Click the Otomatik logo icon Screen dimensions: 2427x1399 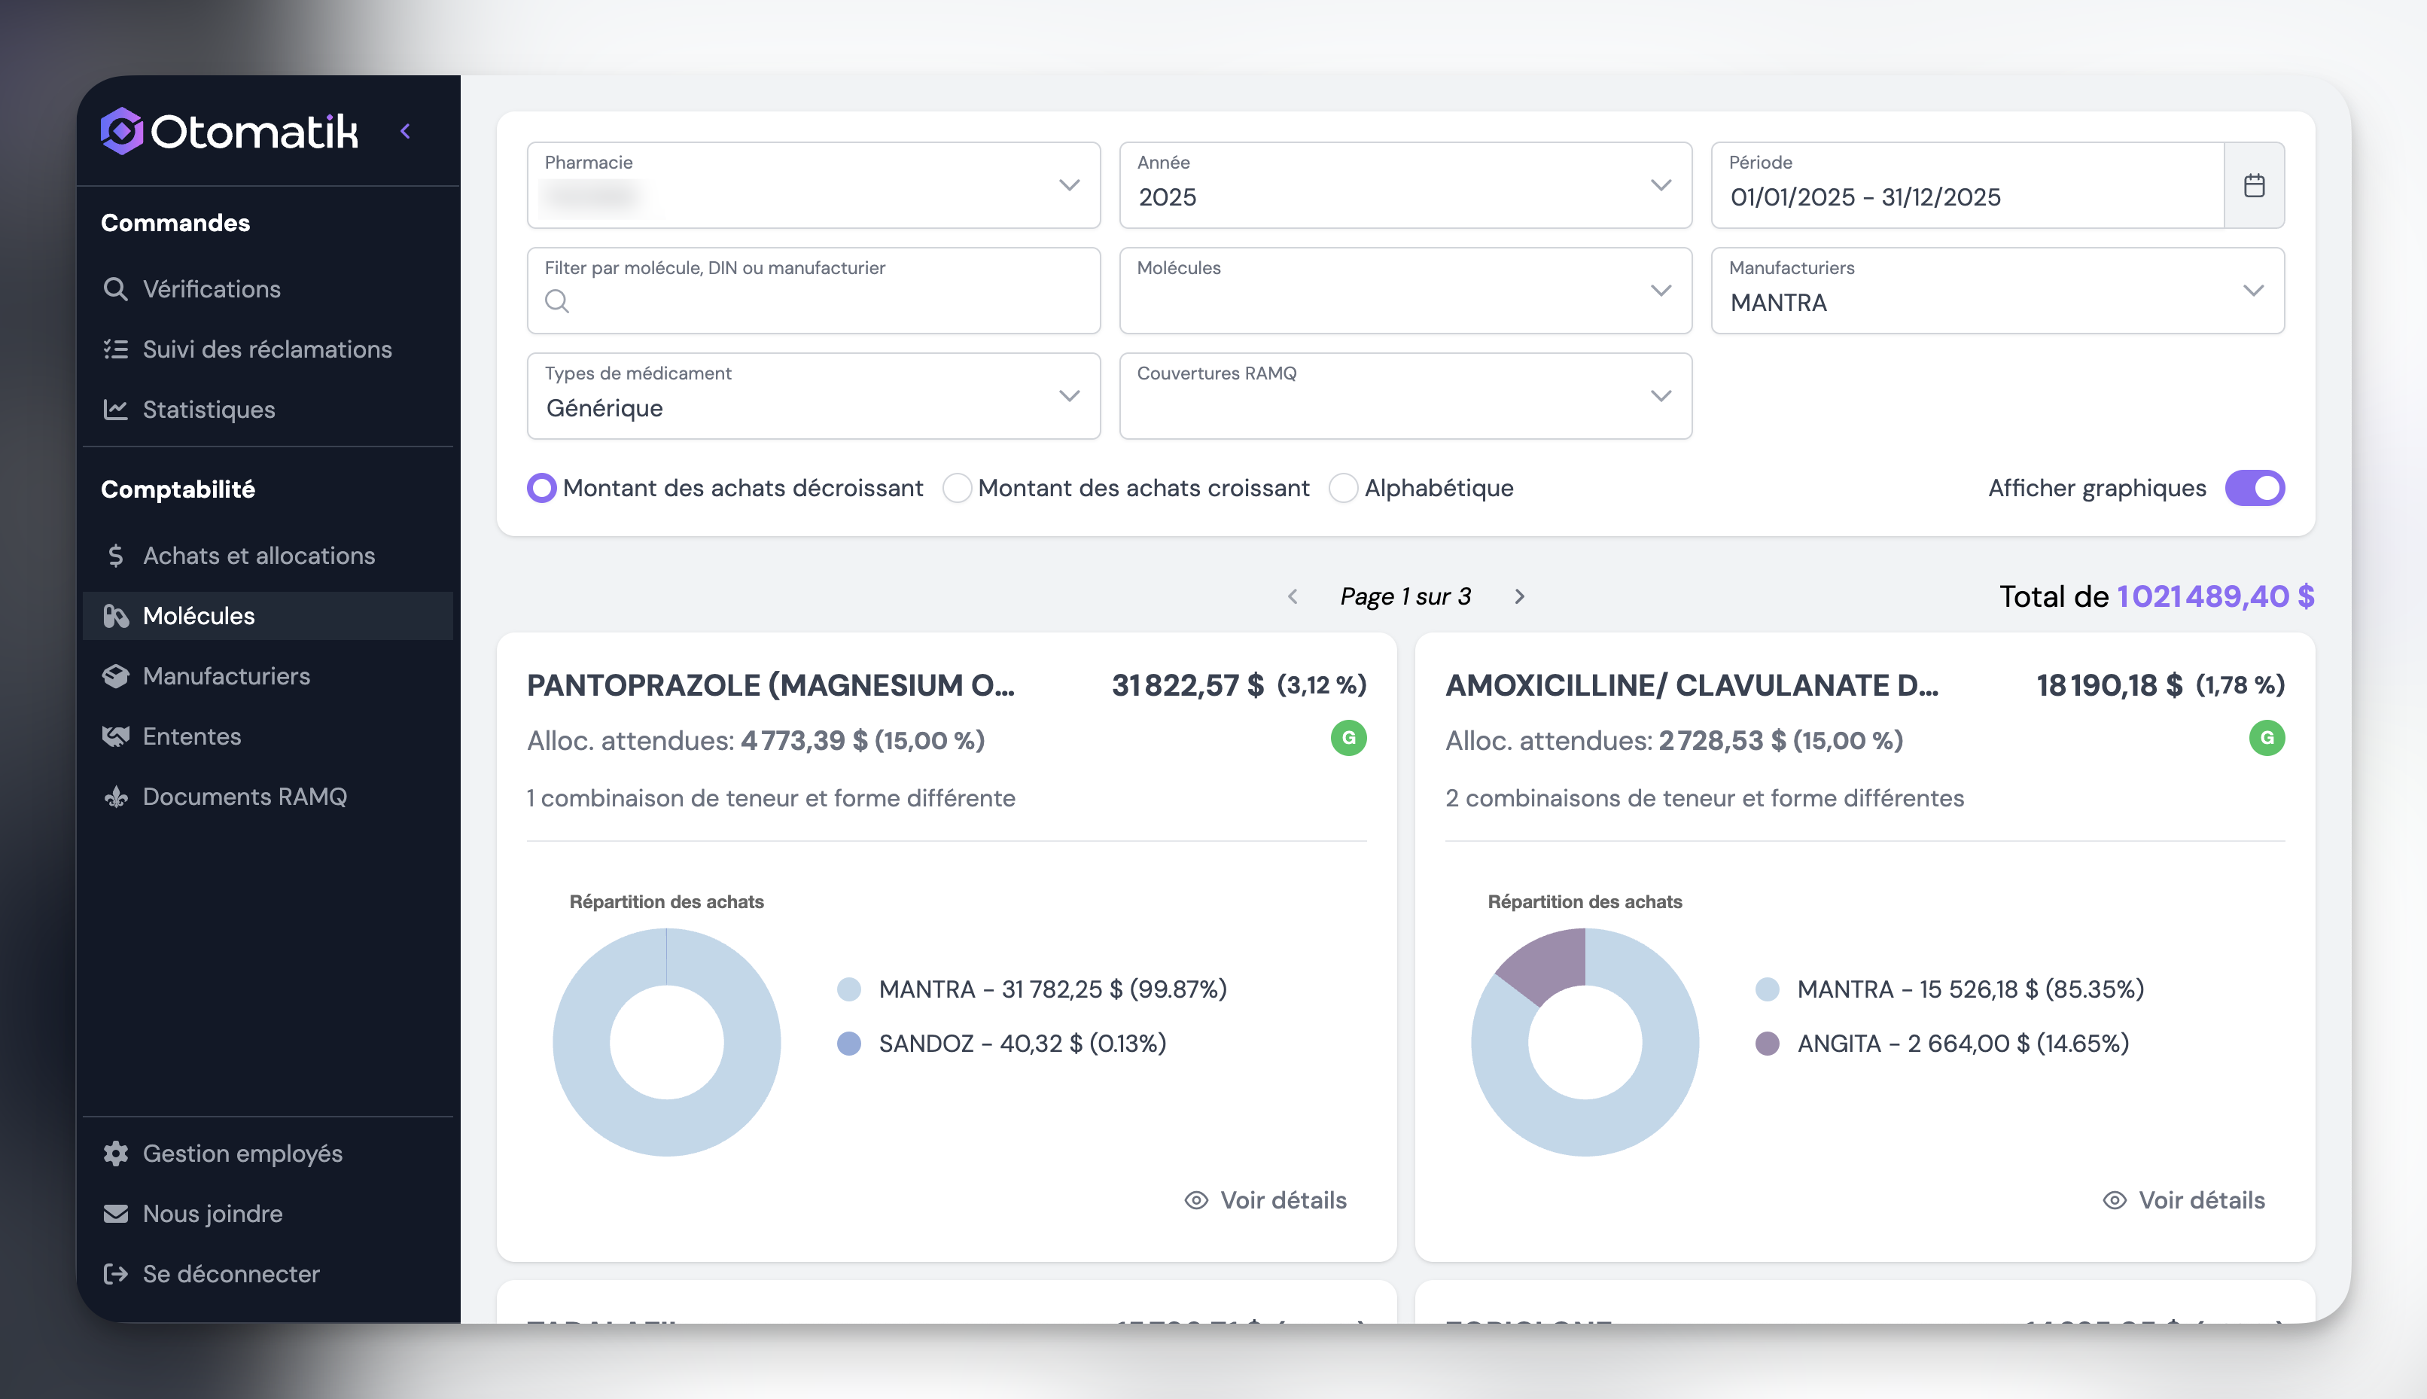pyautogui.click(x=122, y=132)
